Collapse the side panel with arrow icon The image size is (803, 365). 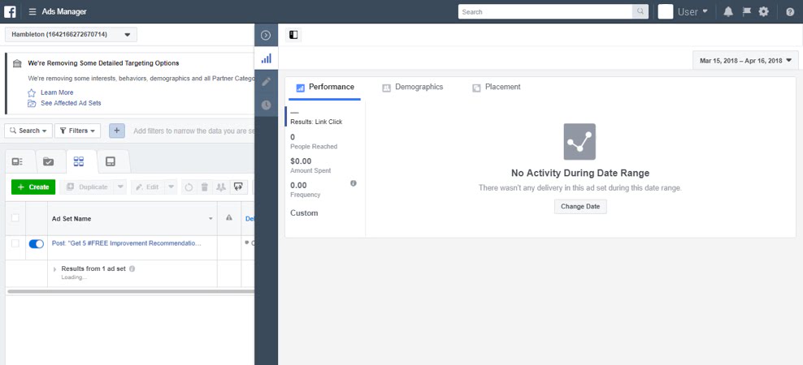(266, 35)
